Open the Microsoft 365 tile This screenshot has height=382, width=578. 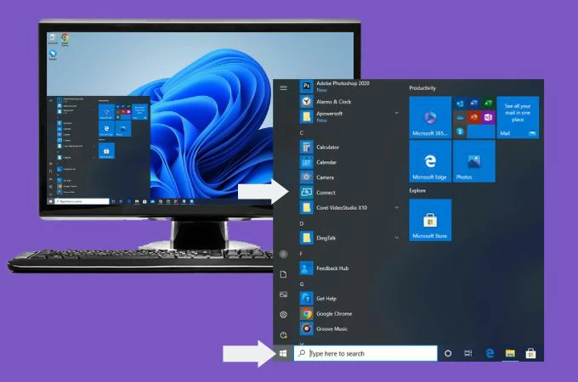click(x=430, y=117)
